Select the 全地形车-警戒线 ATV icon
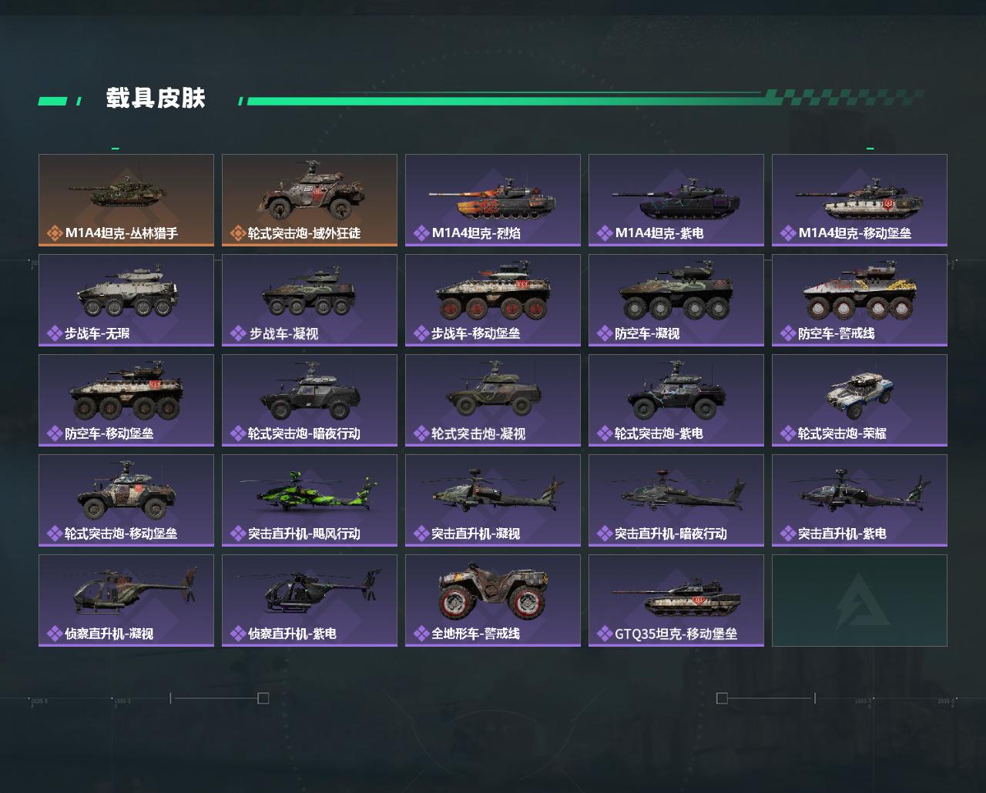The width and height of the screenshot is (986, 793). (x=493, y=591)
